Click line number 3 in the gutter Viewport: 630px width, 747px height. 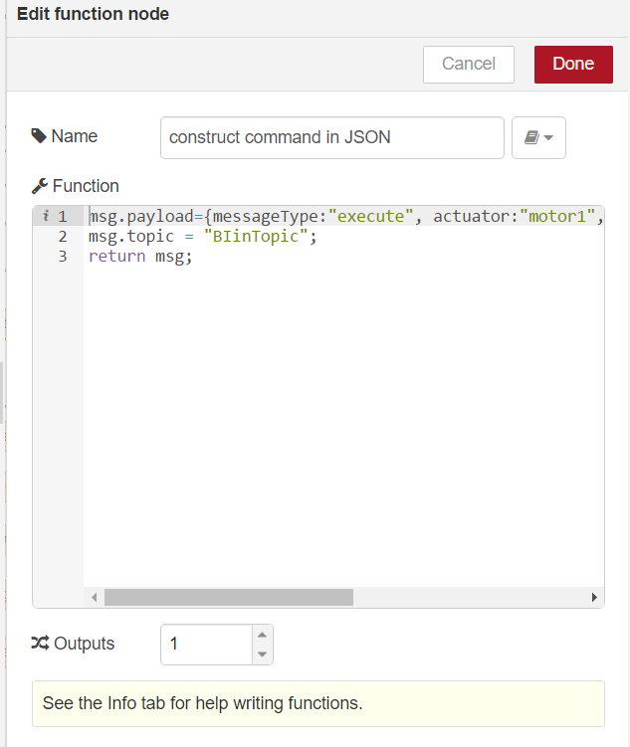tap(63, 256)
